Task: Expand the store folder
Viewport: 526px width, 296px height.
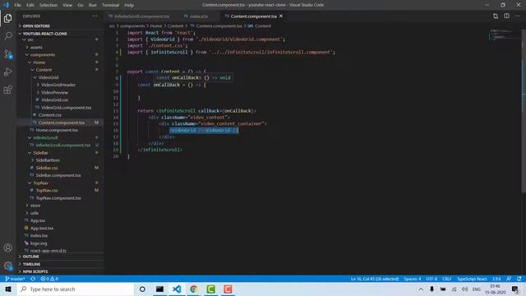Action: (35, 206)
